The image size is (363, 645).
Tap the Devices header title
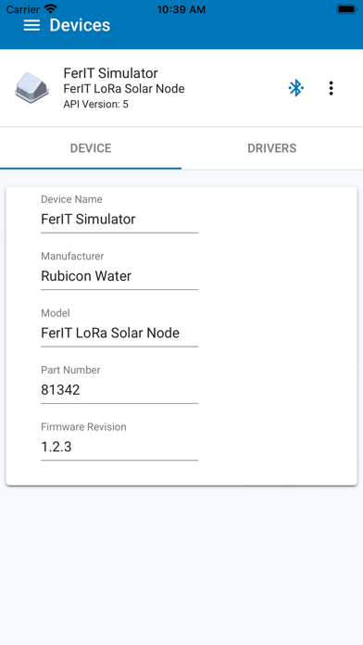click(80, 25)
